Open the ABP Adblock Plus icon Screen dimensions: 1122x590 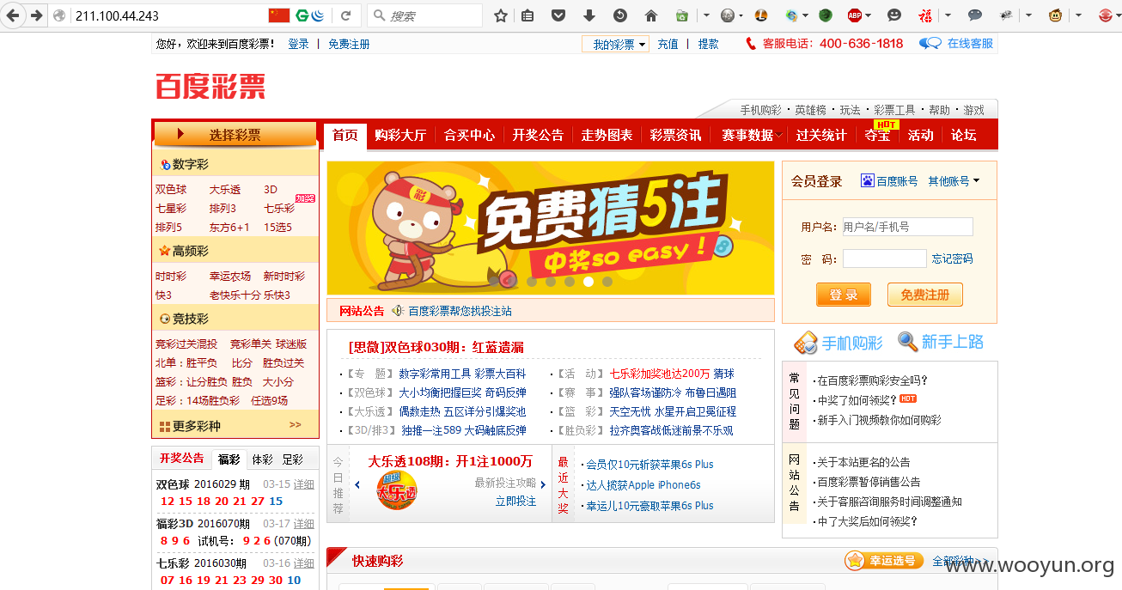click(855, 15)
